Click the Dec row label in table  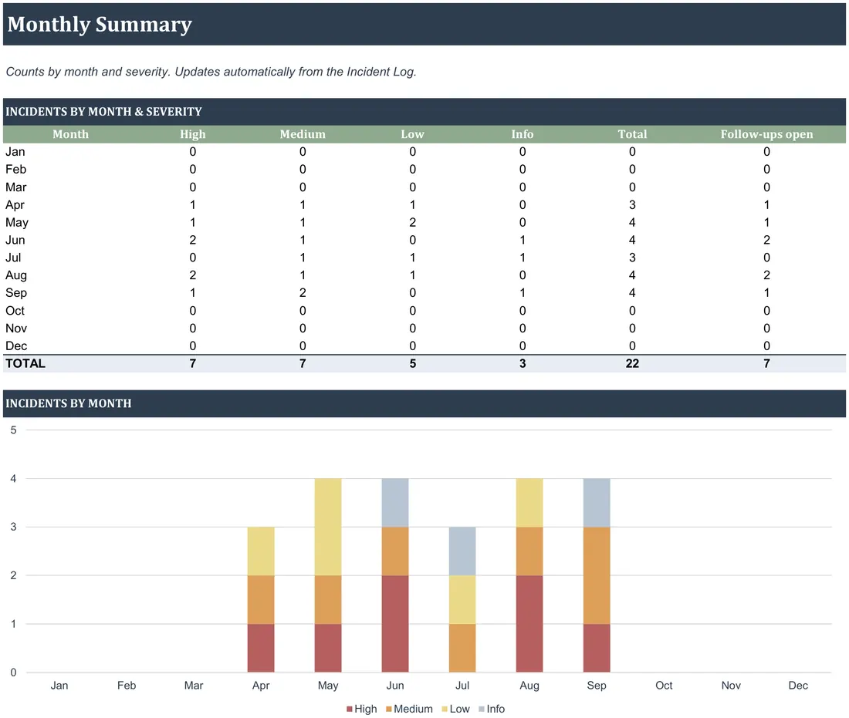tap(15, 346)
